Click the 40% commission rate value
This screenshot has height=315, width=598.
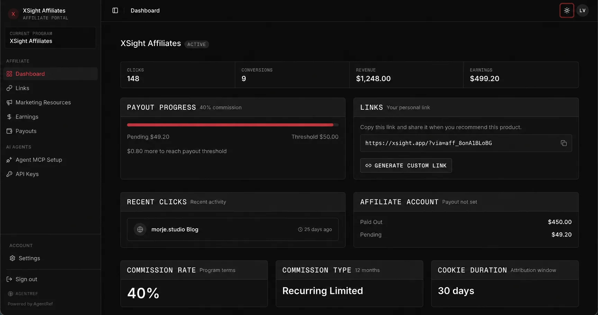(x=143, y=293)
